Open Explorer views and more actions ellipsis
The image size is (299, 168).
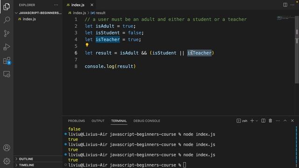[56, 5]
